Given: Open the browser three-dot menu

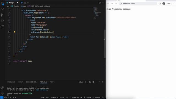Looking at the screenshot, I should pyautogui.click(x=174, y=4).
